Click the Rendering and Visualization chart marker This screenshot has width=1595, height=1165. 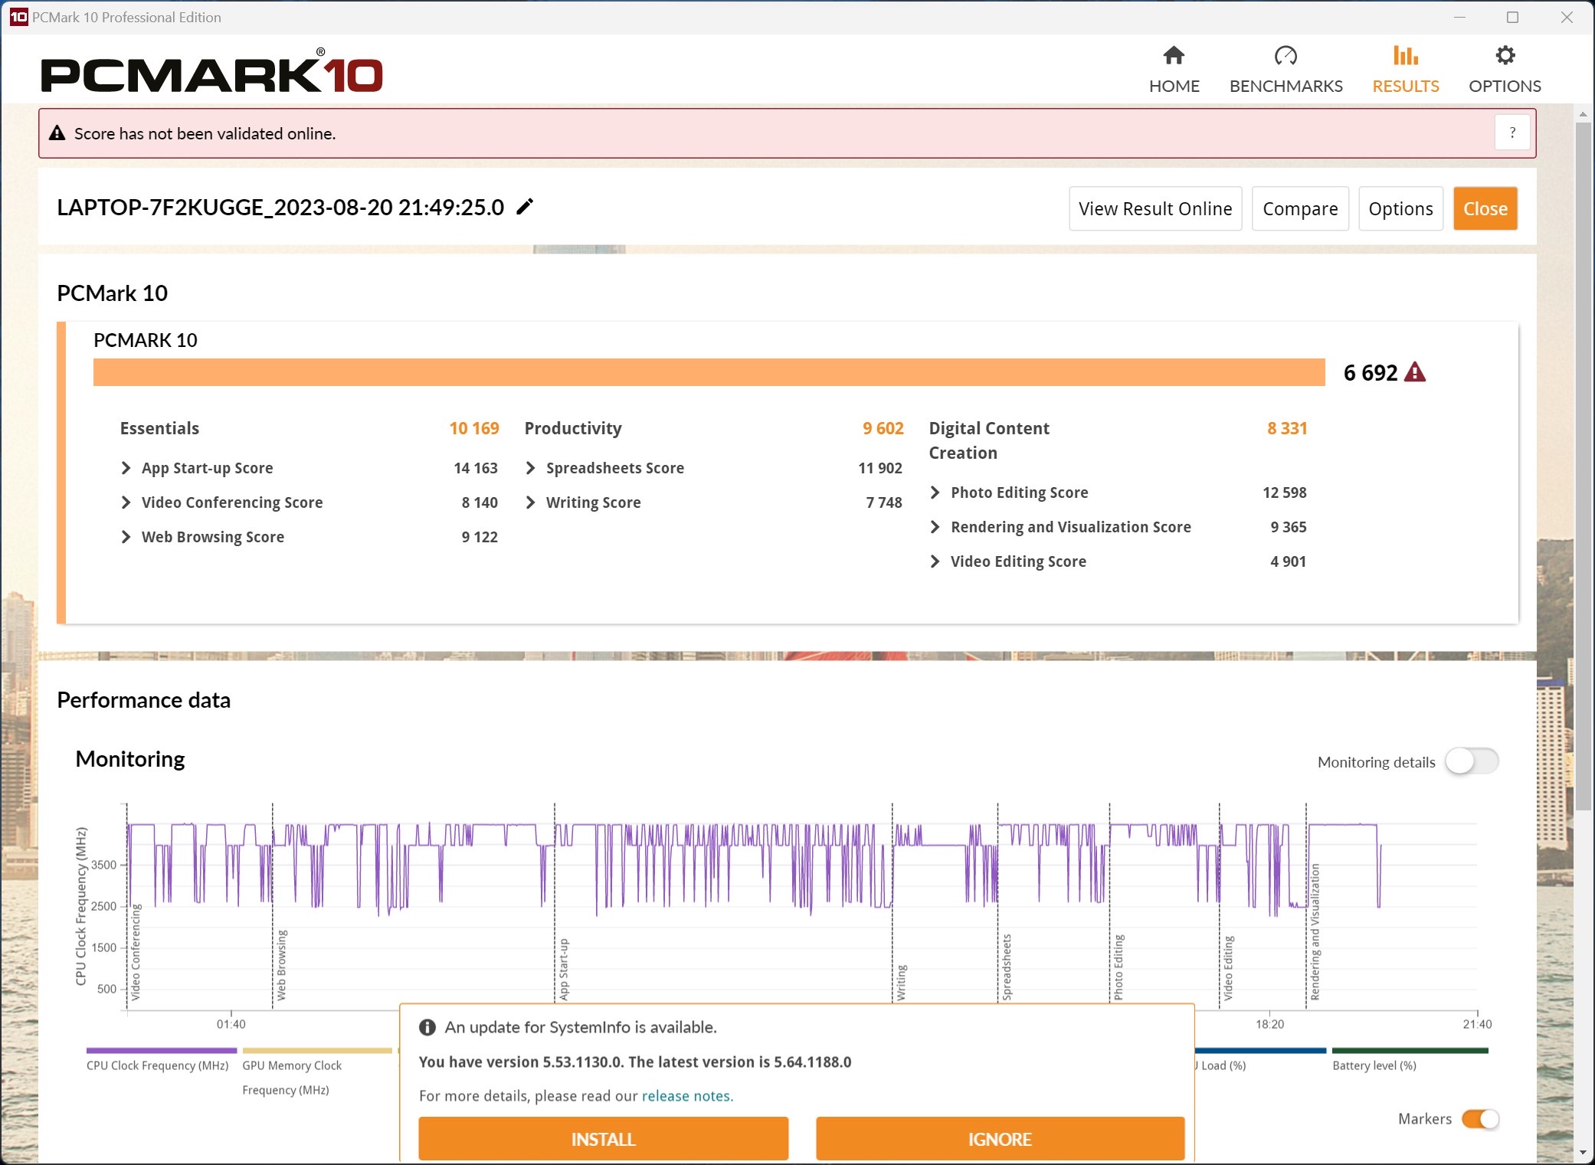click(1315, 932)
